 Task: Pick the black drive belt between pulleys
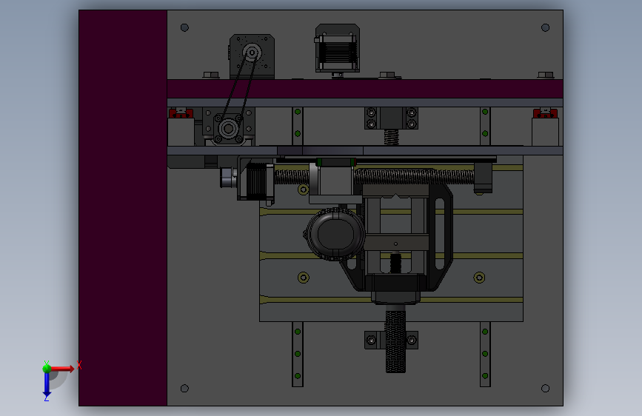pyautogui.click(x=241, y=87)
